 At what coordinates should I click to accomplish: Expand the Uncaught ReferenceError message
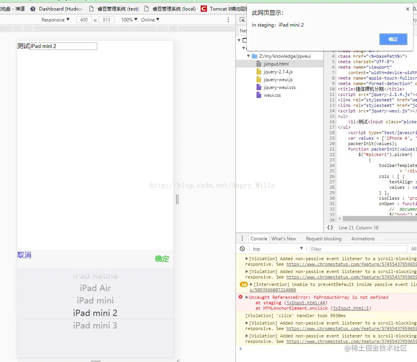tap(247, 297)
